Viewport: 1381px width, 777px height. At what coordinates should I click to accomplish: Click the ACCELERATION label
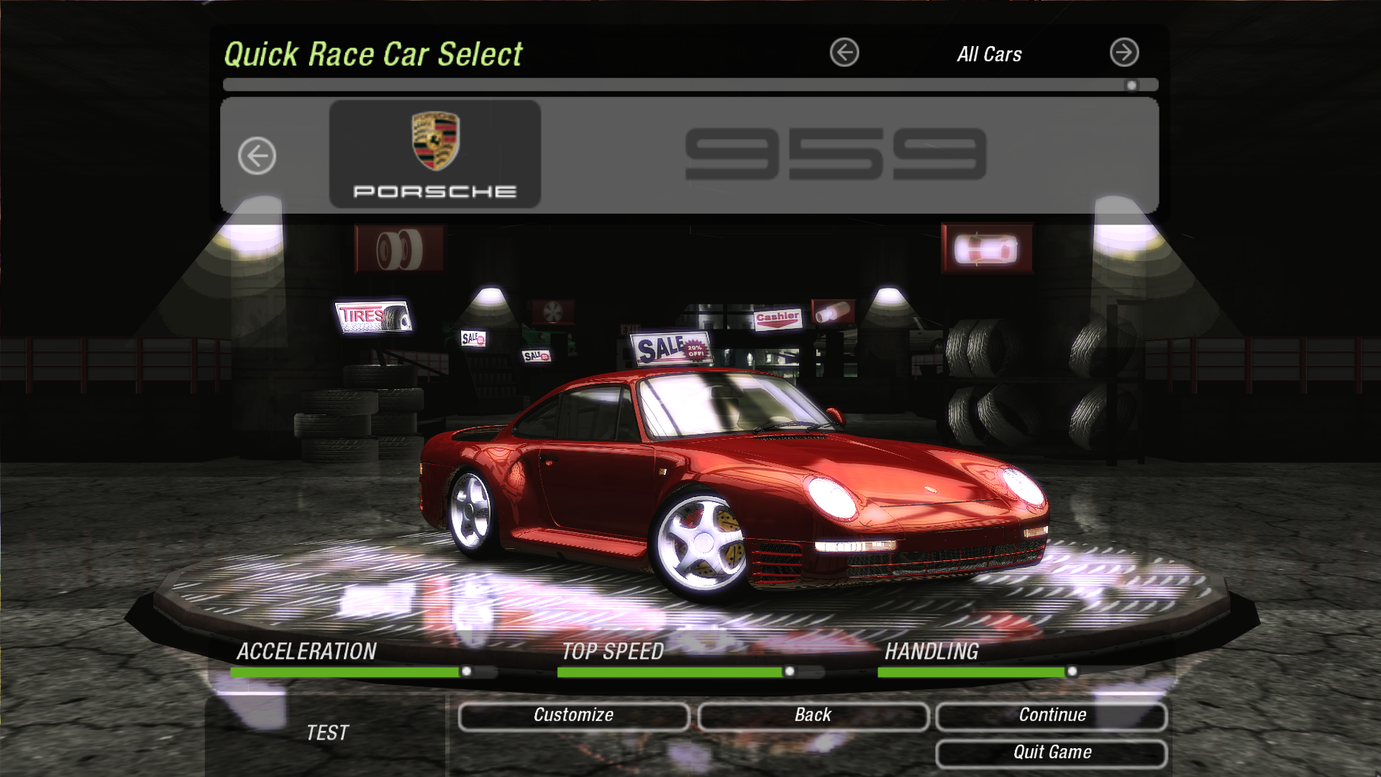(x=306, y=652)
